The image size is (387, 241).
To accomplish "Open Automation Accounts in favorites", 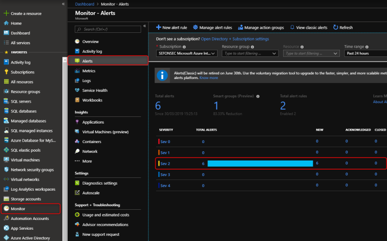I will (x=30, y=218).
